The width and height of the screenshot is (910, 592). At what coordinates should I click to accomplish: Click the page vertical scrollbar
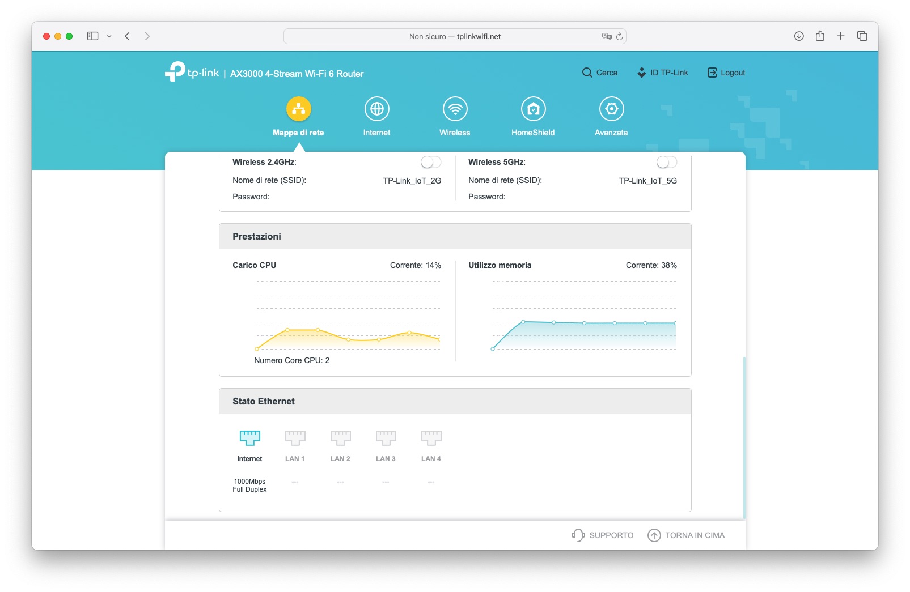(x=744, y=437)
